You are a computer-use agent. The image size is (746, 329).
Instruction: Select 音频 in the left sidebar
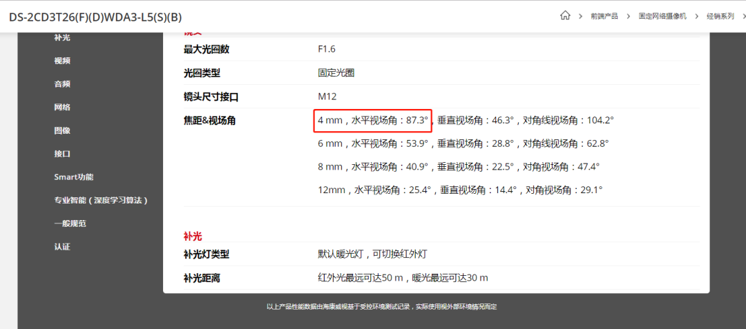click(62, 84)
